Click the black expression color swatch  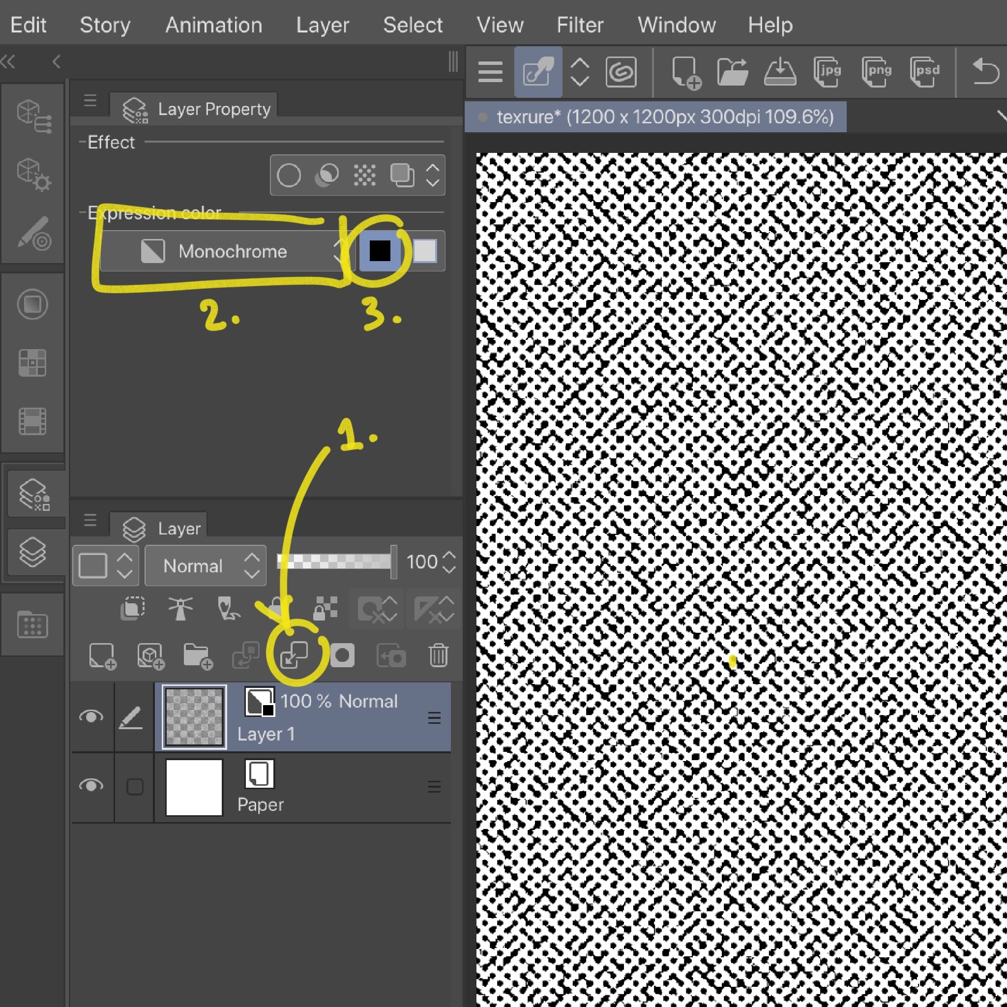point(380,251)
